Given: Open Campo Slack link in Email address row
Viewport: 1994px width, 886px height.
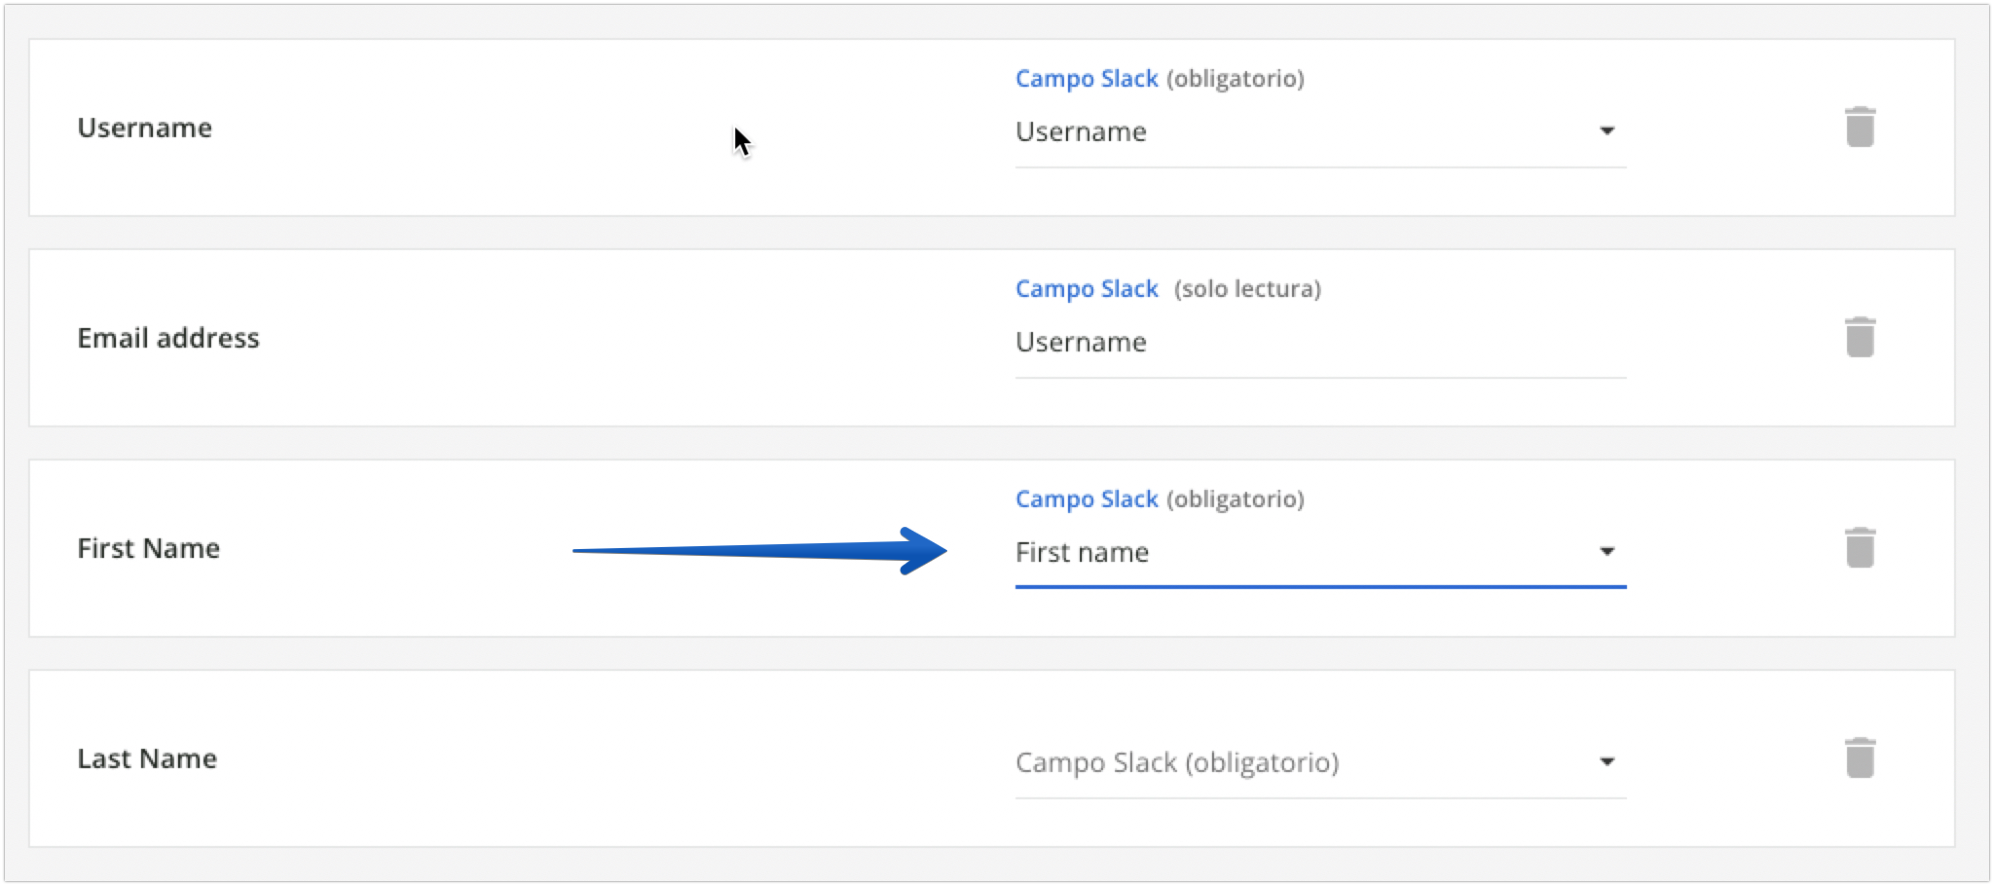Looking at the screenshot, I should [x=1086, y=289].
